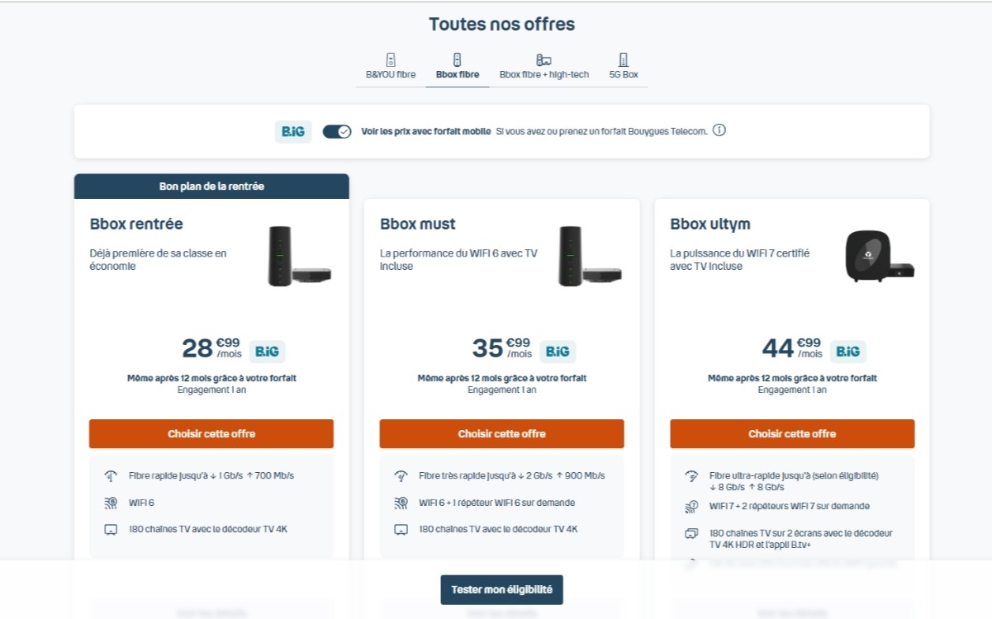
Task: Click the B.iG badge beside the Bbox must price
Action: coord(558,351)
